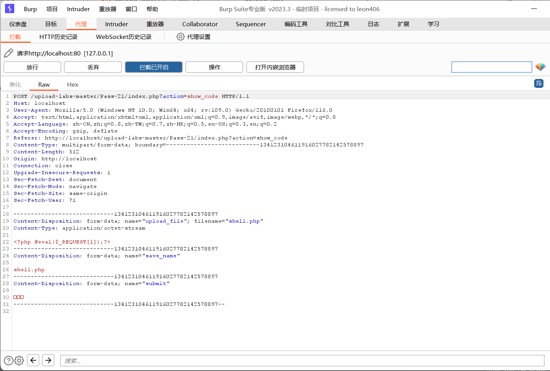Click the colorful fan highlight icon
This screenshot has height=371, width=550.
tap(540, 67)
